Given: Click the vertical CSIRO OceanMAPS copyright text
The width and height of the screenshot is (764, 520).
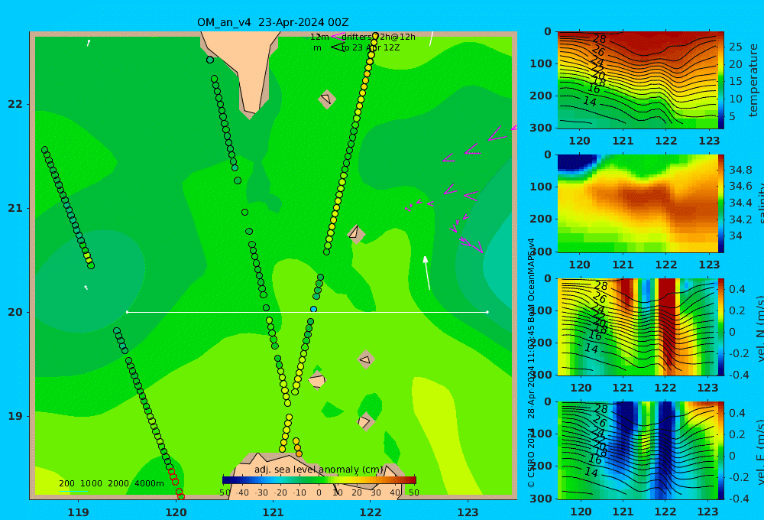Looking at the screenshot, I should (531, 363).
